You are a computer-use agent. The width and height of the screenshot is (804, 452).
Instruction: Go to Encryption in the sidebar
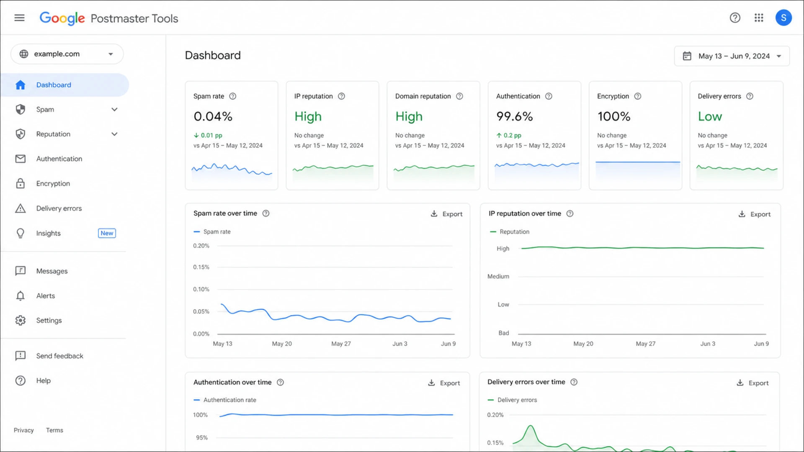tap(65, 184)
